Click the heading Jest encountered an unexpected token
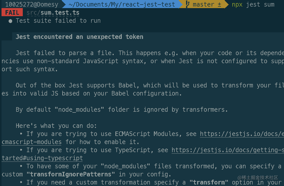 coord(79,37)
